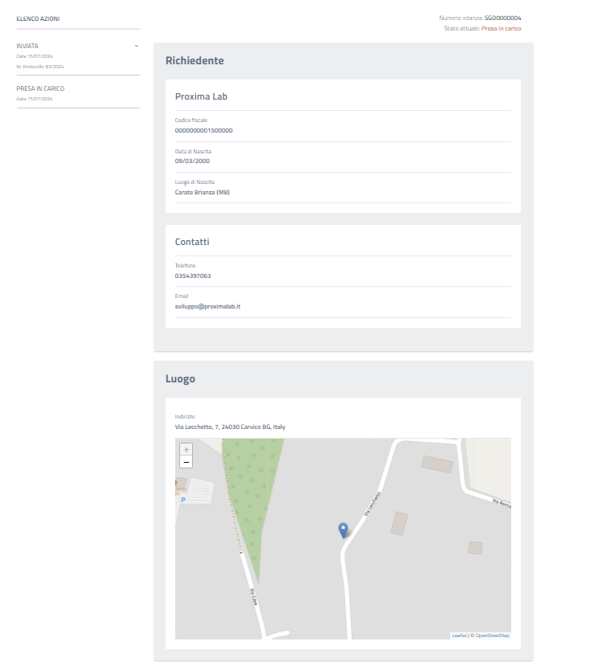This screenshot has width=590, height=666.
Task: Select the PRESA IN CARICO action entry
Action: (x=40, y=88)
